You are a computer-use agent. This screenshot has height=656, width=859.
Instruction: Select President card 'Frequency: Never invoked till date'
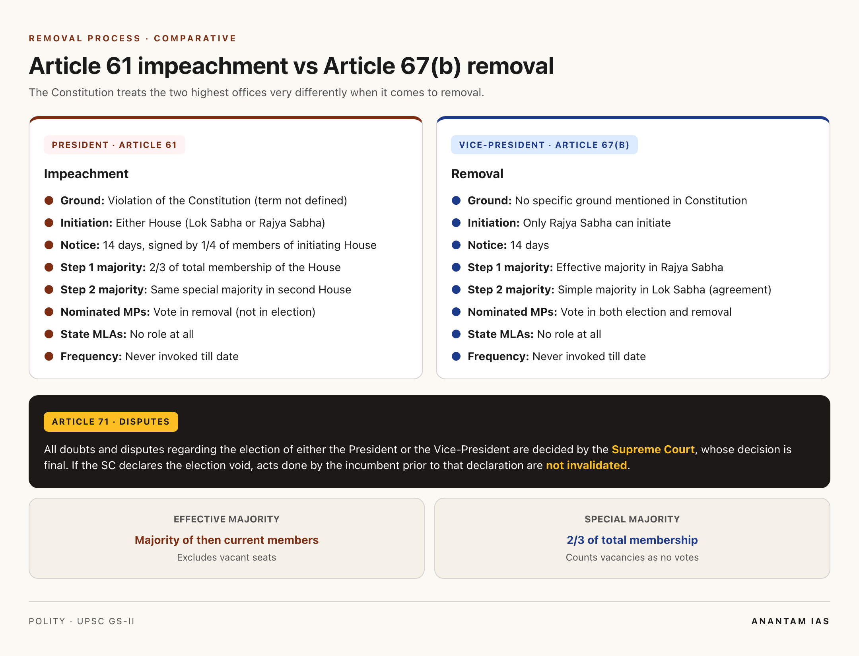pyautogui.click(x=150, y=357)
